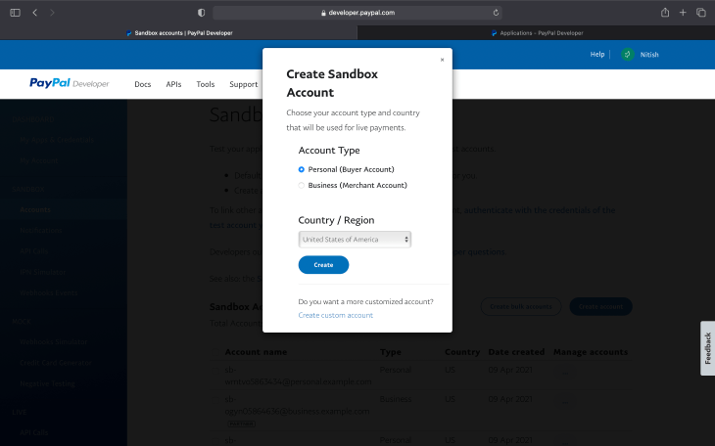Open the Share icon in Safari toolbar
The height and width of the screenshot is (446, 715).
(x=665, y=13)
